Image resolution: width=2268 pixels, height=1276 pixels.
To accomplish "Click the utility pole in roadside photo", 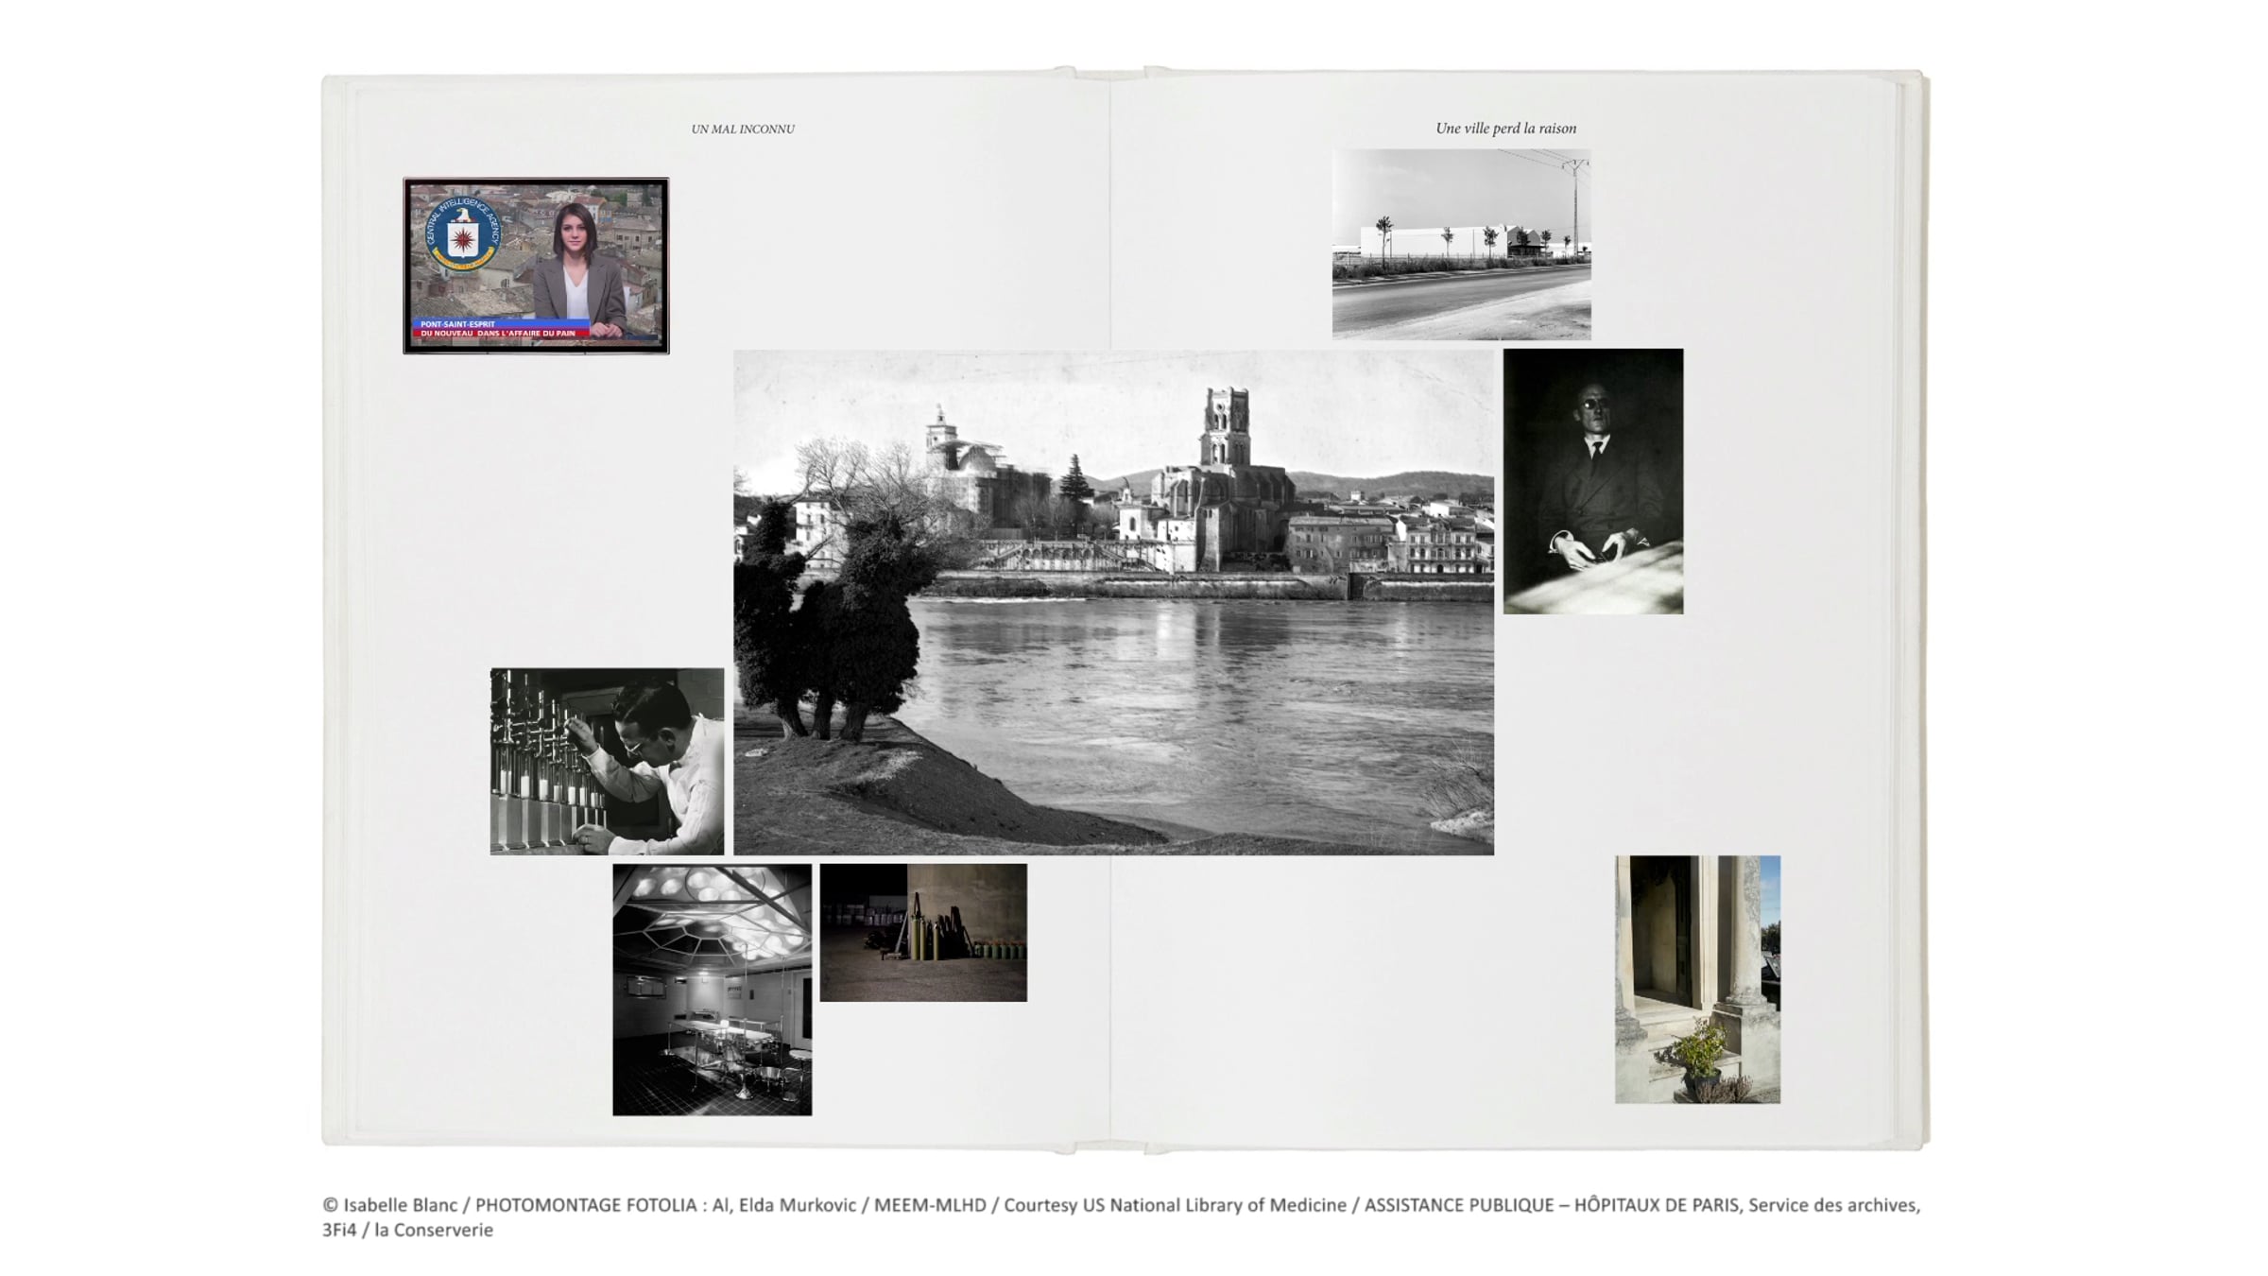I will [1575, 203].
